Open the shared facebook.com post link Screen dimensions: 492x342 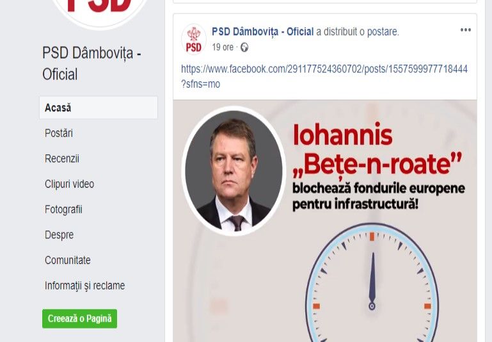point(324,76)
